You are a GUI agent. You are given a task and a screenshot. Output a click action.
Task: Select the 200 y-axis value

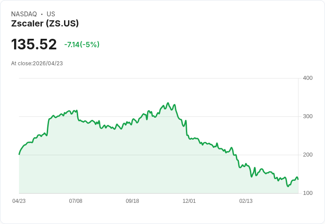pyautogui.click(x=308, y=155)
